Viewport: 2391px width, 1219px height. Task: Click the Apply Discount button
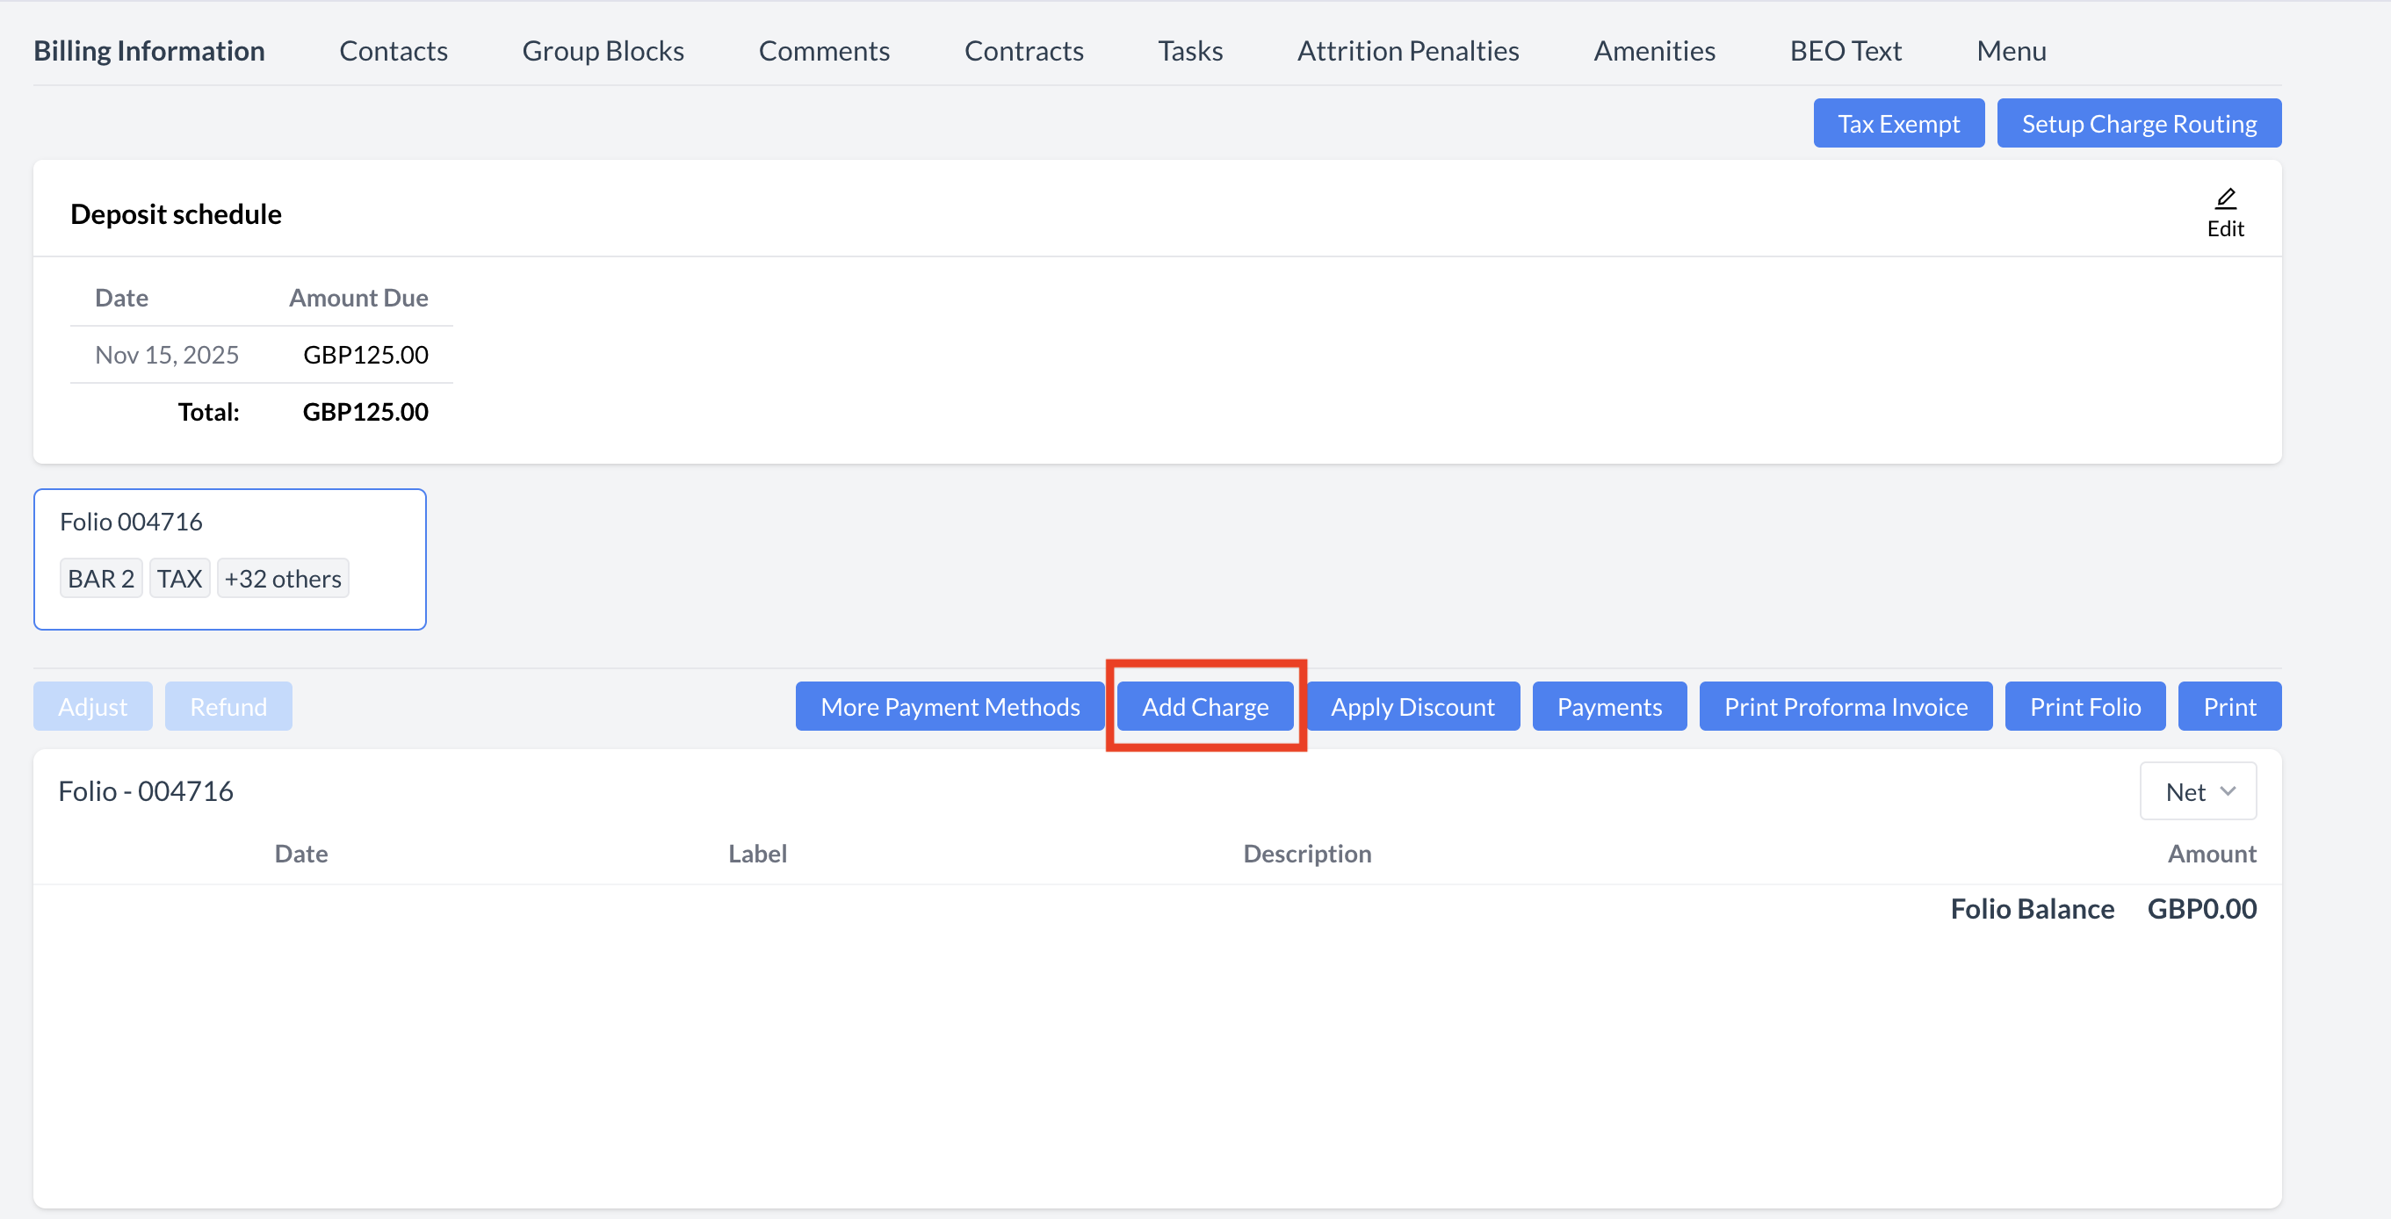pyautogui.click(x=1412, y=707)
